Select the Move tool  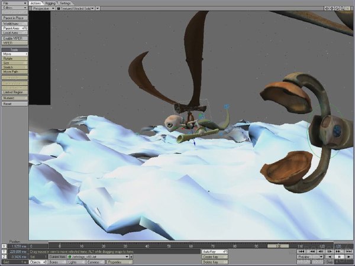15,54
